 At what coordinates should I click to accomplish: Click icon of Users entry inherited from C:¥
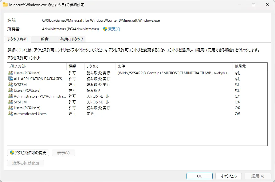tap(11, 108)
